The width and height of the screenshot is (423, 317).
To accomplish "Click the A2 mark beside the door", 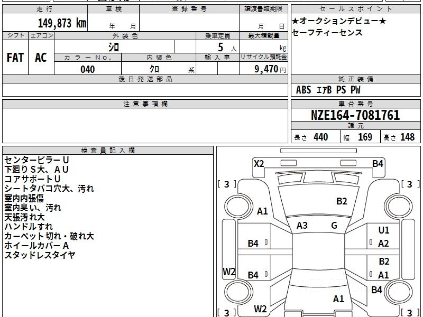I will [x=384, y=243].
